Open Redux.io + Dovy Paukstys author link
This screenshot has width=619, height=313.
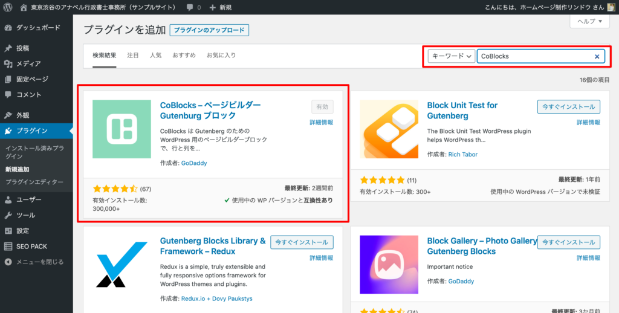click(217, 298)
